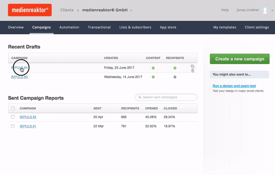This screenshot has height=175, width=275.
Task: Click the IMPULS #3 content checkmark
Action: pyautogui.click(x=153, y=77)
